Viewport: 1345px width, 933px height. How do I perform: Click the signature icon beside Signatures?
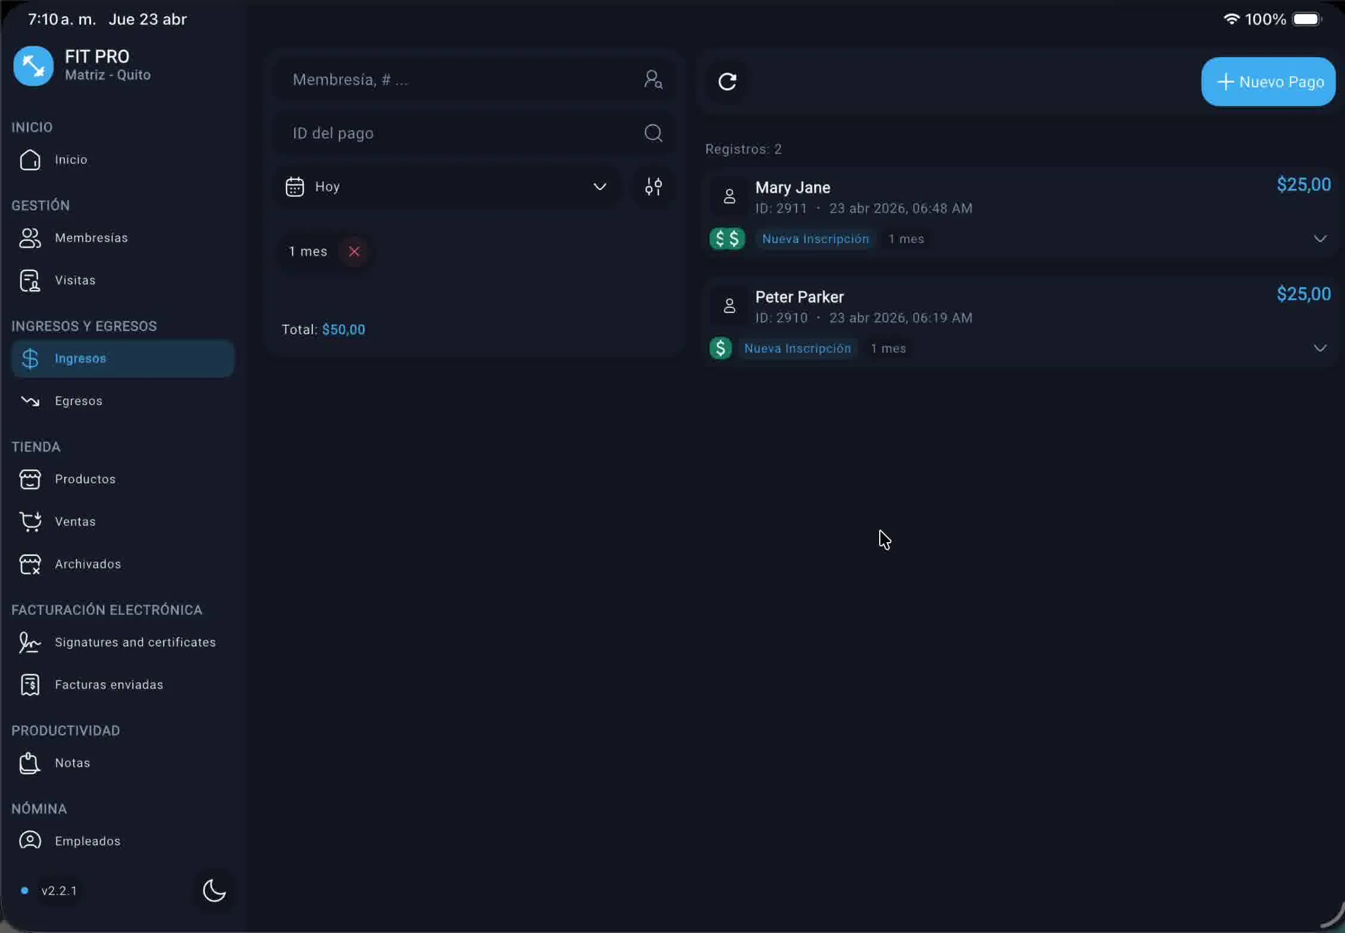30,642
